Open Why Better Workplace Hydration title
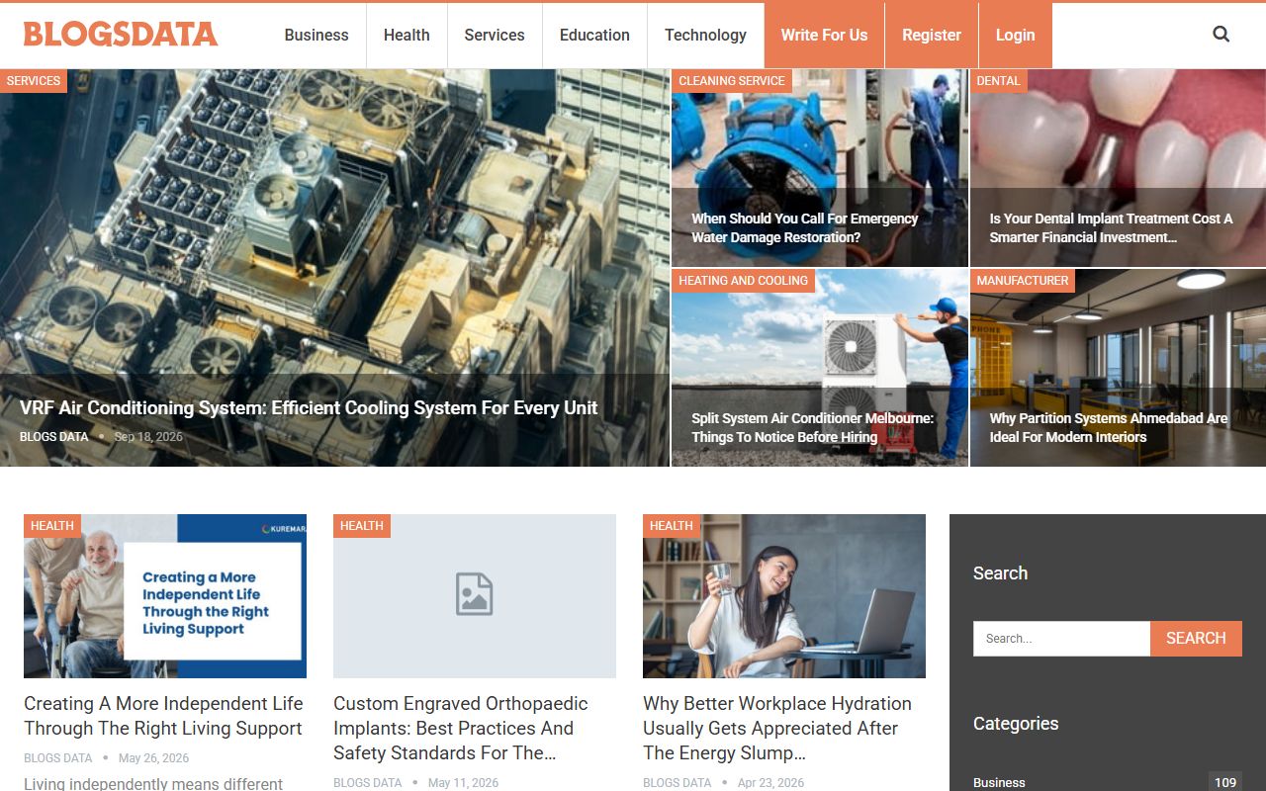This screenshot has height=791, width=1266. tap(777, 728)
